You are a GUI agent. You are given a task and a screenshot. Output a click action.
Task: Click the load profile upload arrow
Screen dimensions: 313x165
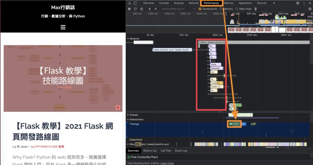[x=150, y=9]
